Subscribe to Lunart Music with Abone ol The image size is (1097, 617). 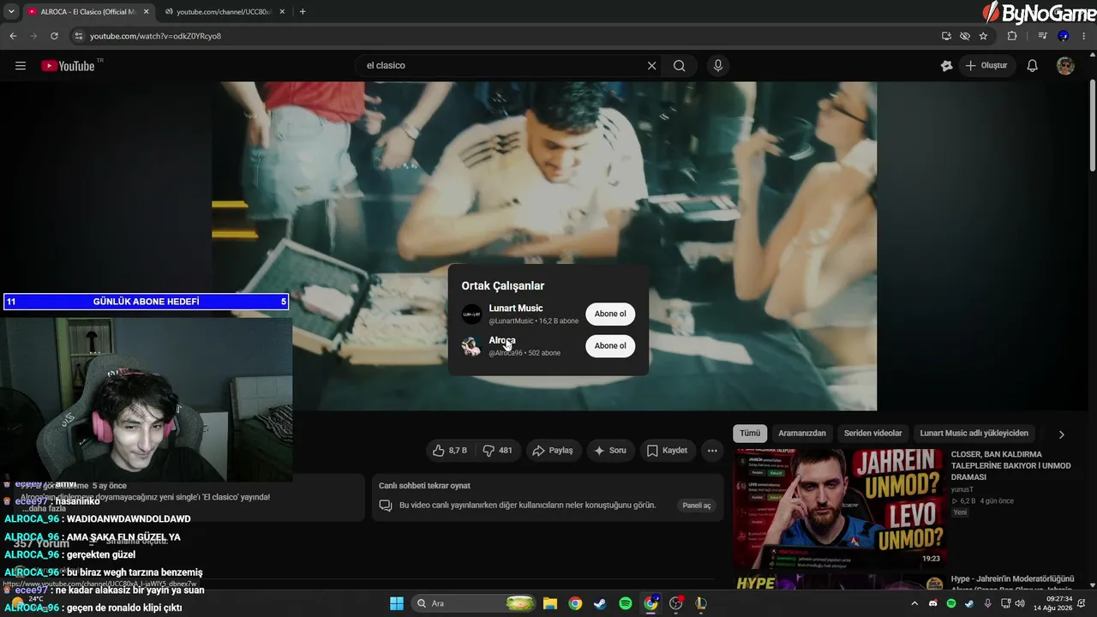pyautogui.click(x=610, y=314)
